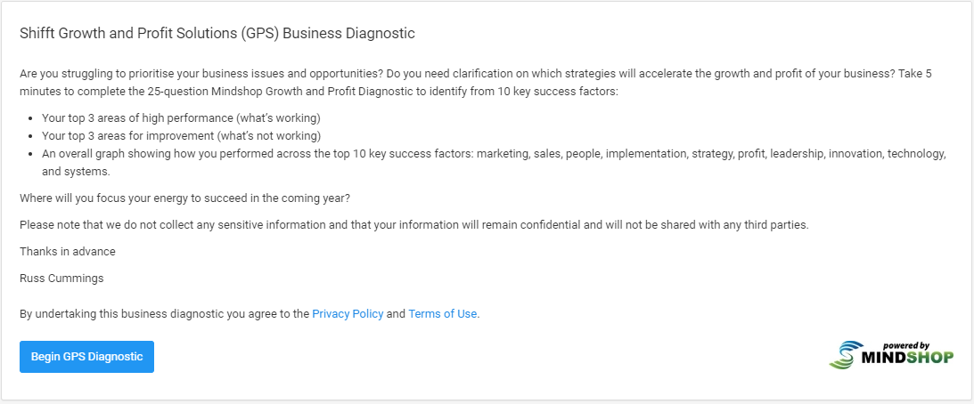Click the Russ Cummings signature name
This screenshot has height=404, width=974.
pos(61,279)
